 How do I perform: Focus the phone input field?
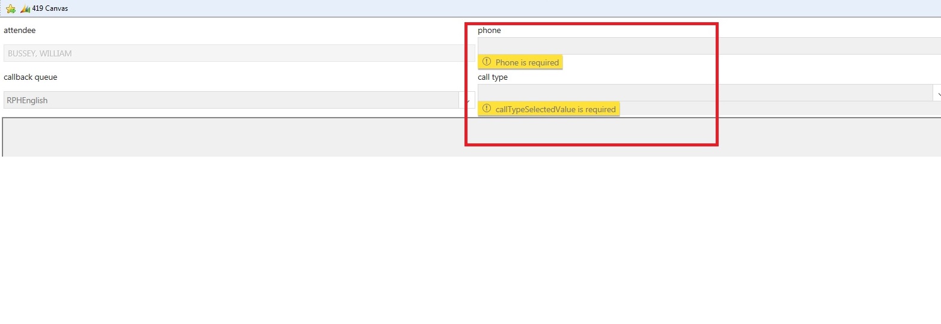(x=709, y=46)
